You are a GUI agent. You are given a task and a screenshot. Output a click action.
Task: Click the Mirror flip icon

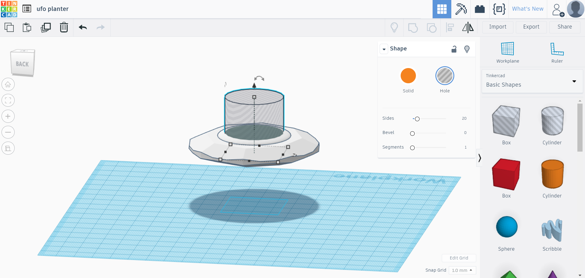468,27
